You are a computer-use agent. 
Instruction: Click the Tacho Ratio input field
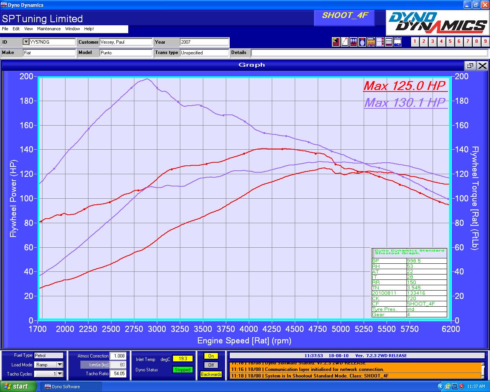point(118,374)
